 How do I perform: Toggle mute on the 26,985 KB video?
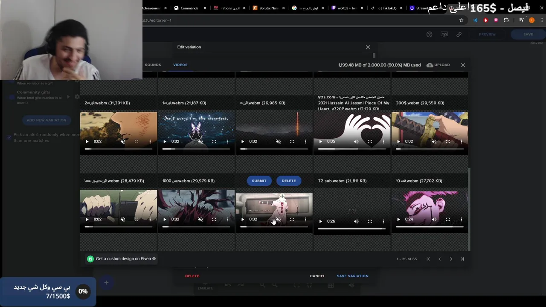coord(279,142)
